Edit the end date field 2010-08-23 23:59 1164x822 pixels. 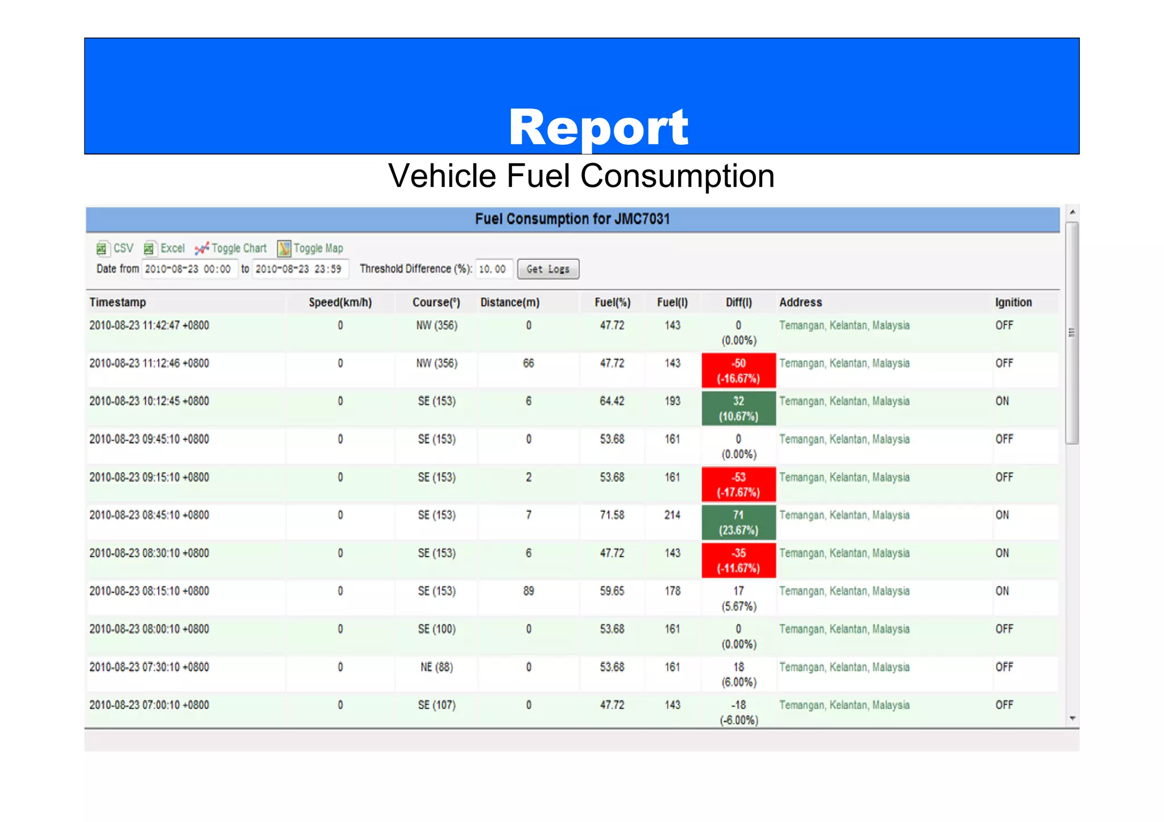pos(300,269)
